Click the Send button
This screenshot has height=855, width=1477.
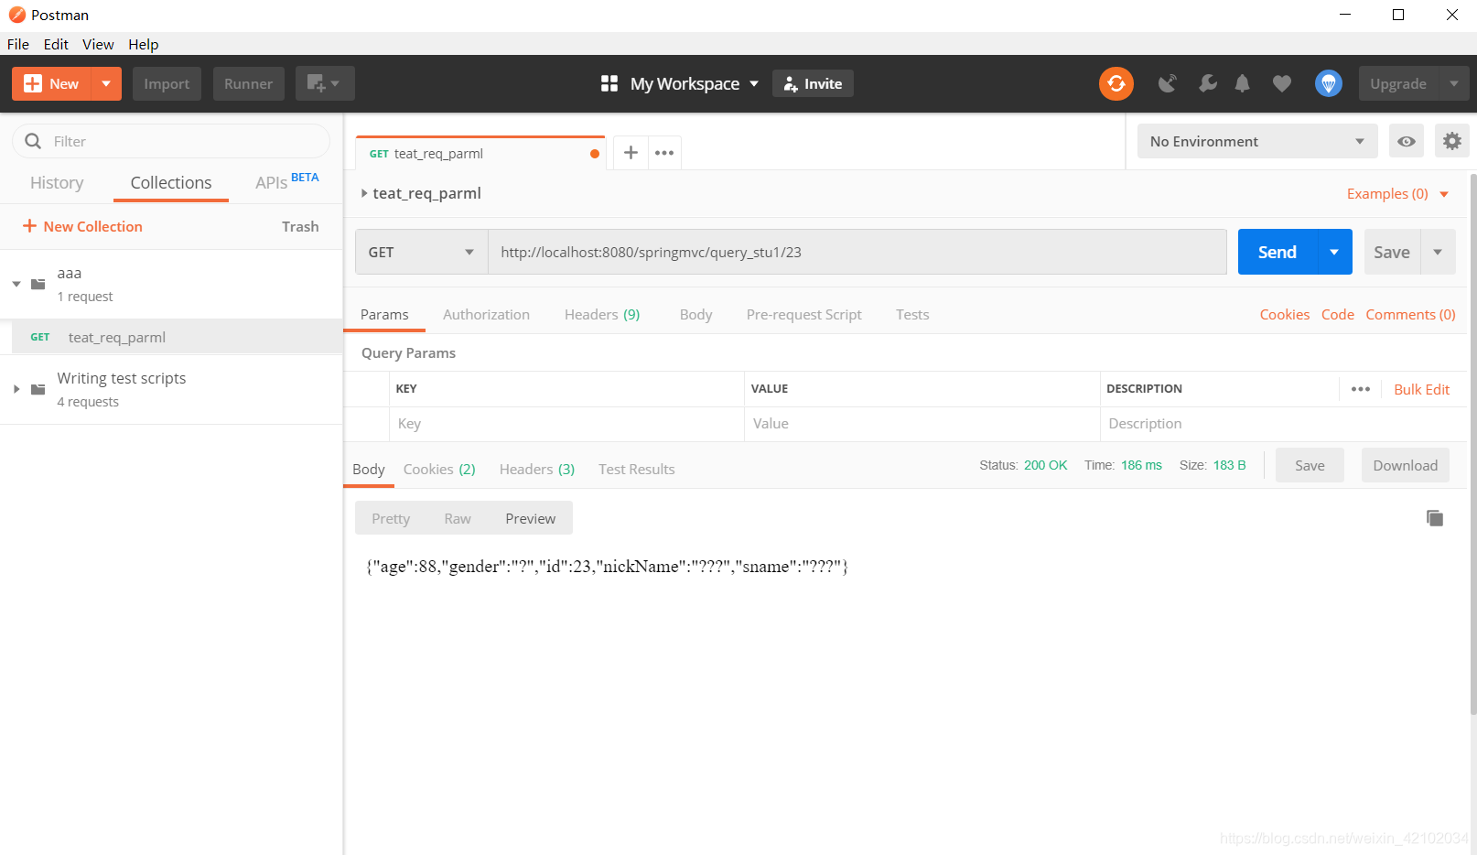click(1278, 252)
